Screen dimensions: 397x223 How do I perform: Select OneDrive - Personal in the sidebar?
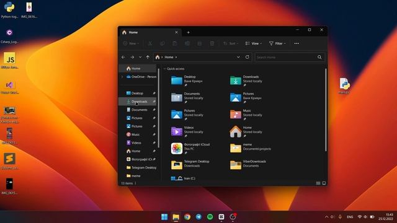(x=141, y=77)
